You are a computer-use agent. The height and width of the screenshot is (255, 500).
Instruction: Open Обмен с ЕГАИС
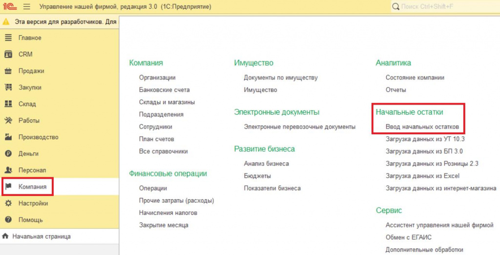[x=409, y=237]
